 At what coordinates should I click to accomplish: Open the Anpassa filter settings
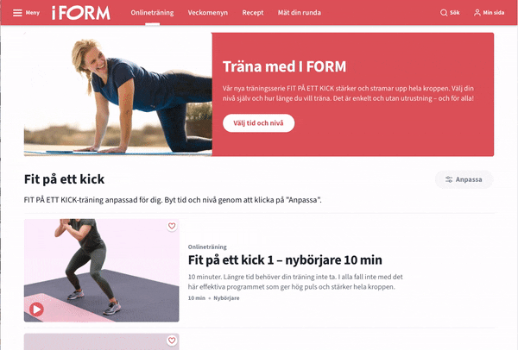(x=464, y=179)
